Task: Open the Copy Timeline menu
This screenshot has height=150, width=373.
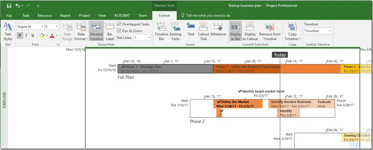Action: (x=292, y=32)
